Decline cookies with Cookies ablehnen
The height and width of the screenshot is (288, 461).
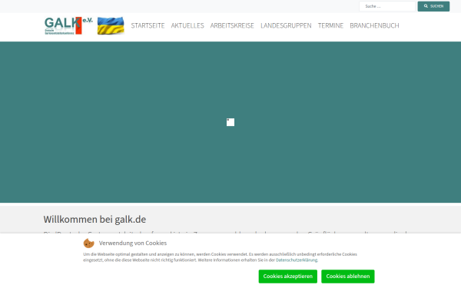pos(348,276)
